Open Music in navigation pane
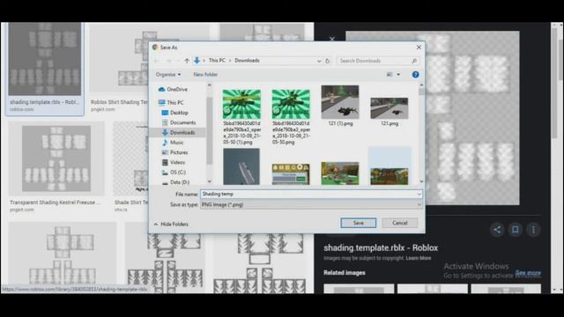The height and width of the screenshot is (317, 564). pyautogui.click(x=173, y=143)
